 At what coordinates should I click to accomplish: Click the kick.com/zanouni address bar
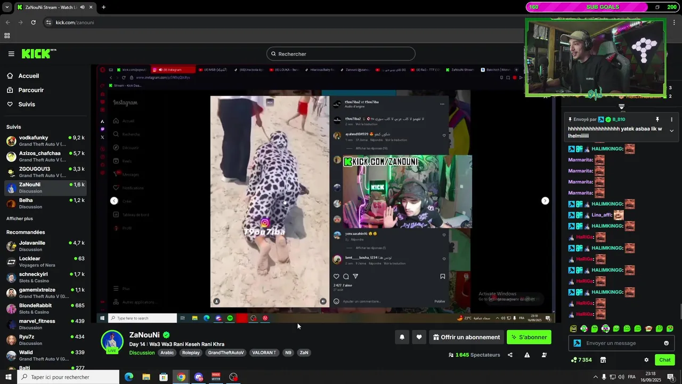(x=75, y=22)
